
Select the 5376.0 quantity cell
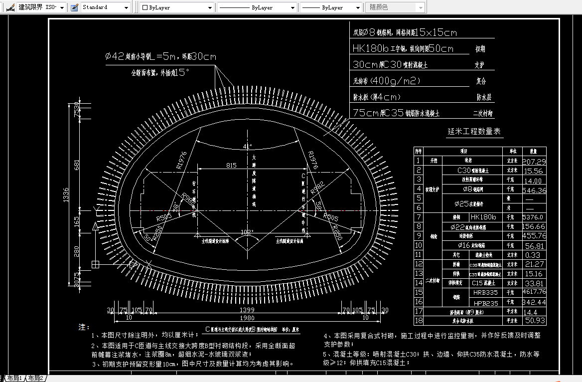(534, 217)
